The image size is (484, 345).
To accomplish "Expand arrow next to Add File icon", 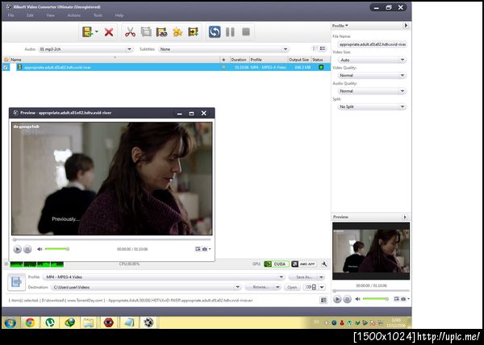I will coord(96,31).
